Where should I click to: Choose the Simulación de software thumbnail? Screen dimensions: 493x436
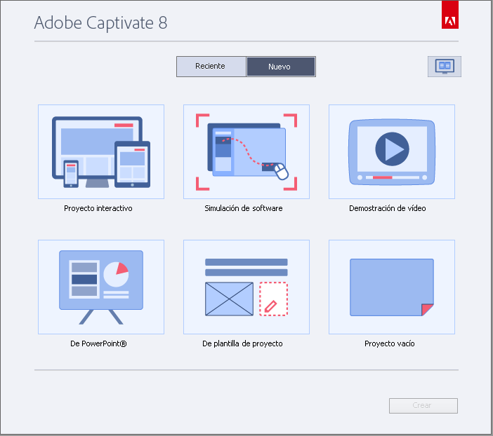pyautogui.click(x=246, y=151)
